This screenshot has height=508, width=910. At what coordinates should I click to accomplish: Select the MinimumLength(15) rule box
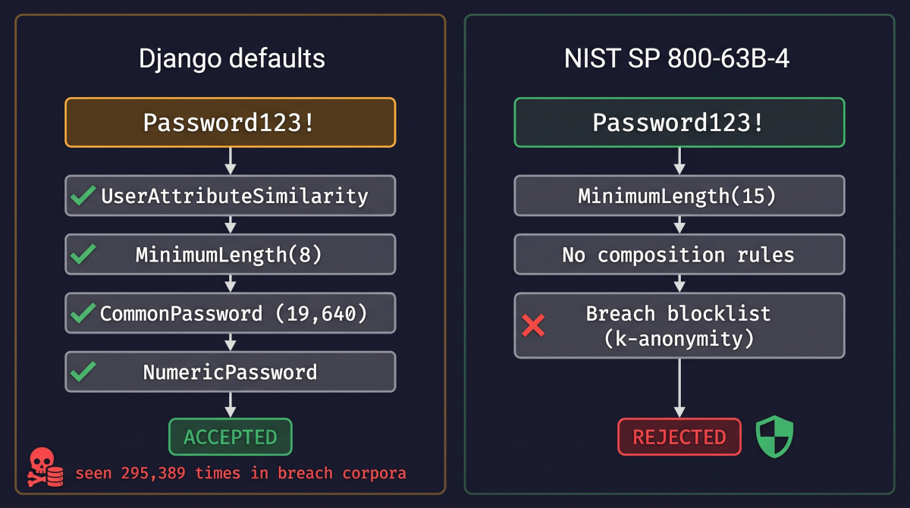click(x=679, y=196)
